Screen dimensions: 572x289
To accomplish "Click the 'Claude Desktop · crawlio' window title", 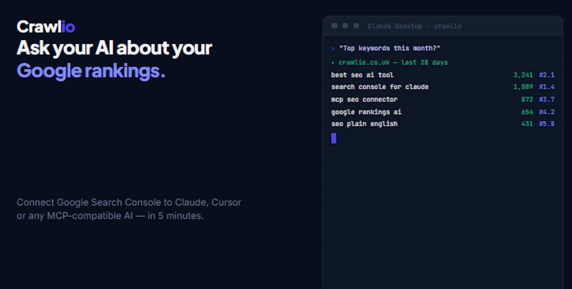I will pos(414,26).
